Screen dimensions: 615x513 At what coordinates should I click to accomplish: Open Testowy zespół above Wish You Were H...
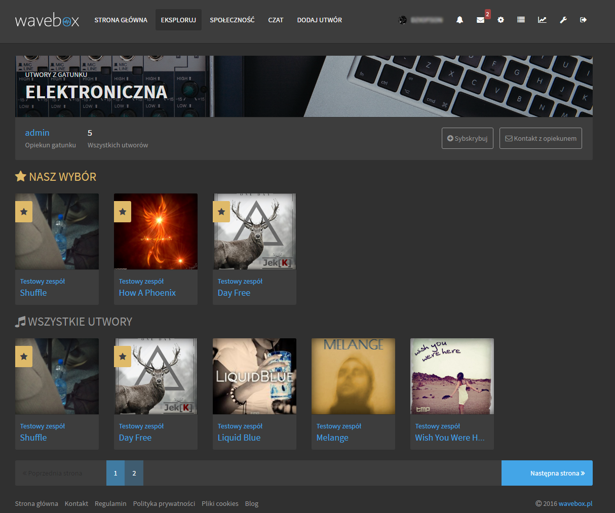point(438,426)
